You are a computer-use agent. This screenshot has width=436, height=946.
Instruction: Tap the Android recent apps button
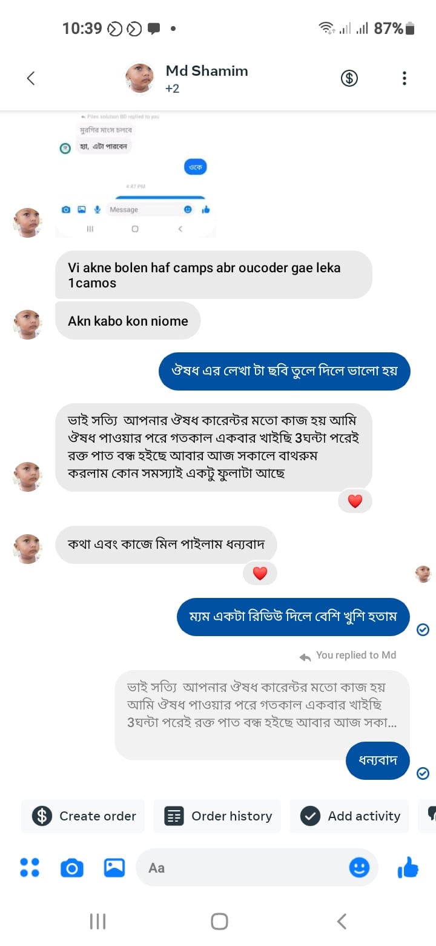[x=97, y=922]
